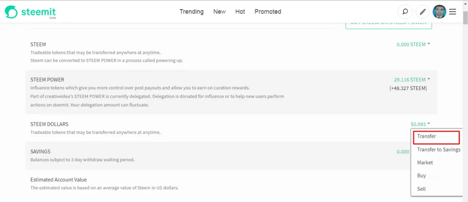Viewport: 468px width, 202px height.
Task: Click the Steemit logo icon
Action: pos(11,12)
